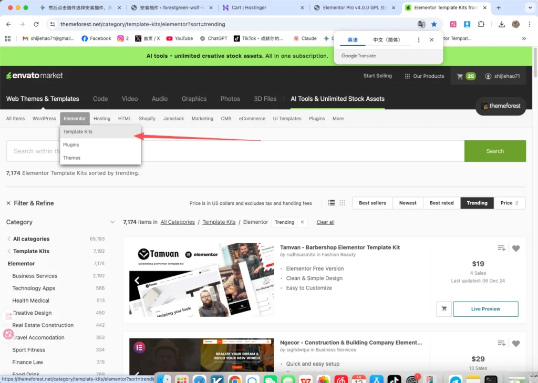Image resolution: width=538 pixels, height=383 pixels.
Task: Open the Code marketplace tab
Action: click(100, 99)
